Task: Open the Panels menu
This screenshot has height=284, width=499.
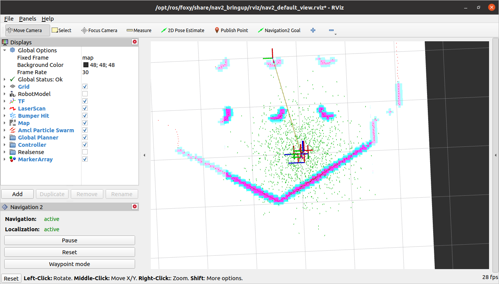Action: point(28,18)
